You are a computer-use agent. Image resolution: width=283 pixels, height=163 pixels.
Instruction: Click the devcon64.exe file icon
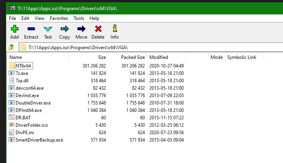[12, 88]
